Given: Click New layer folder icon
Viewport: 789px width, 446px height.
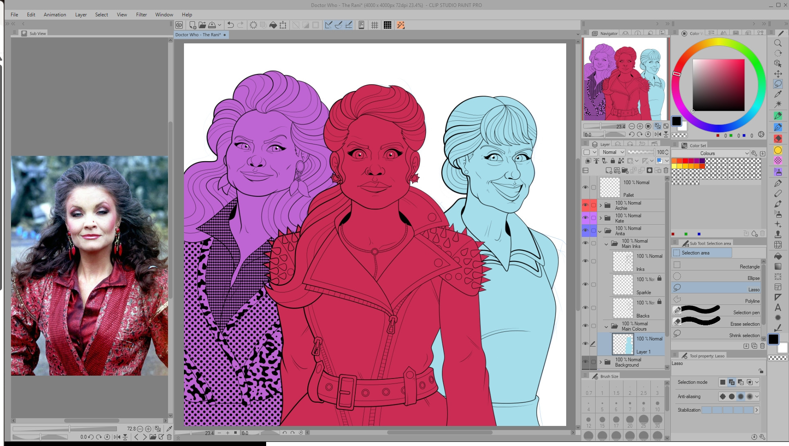Looking at the screenshot, I should click(x=625, y=170).
